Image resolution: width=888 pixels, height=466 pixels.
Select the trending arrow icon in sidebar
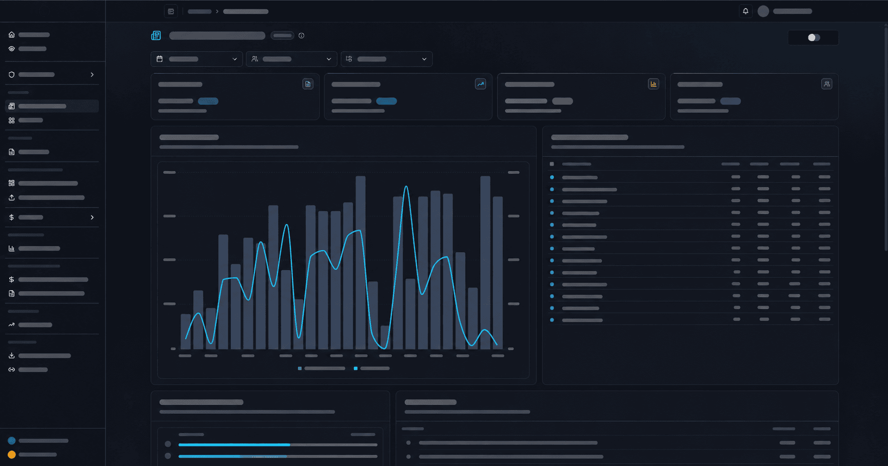point(12,325)
